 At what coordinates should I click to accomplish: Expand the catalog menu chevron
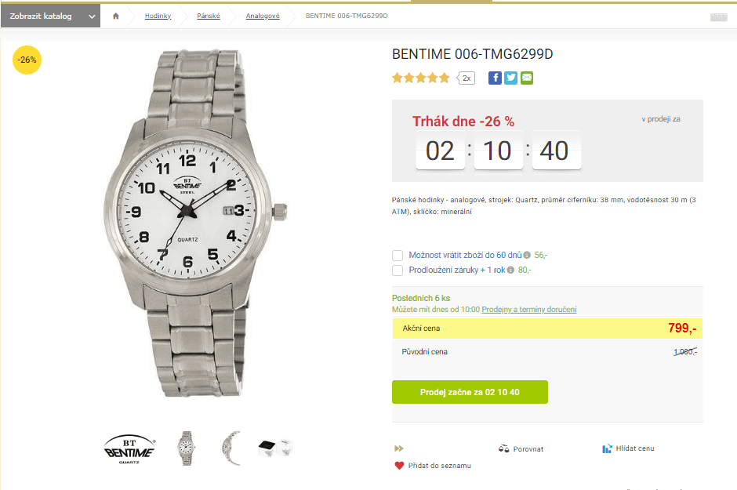point(91,15)
